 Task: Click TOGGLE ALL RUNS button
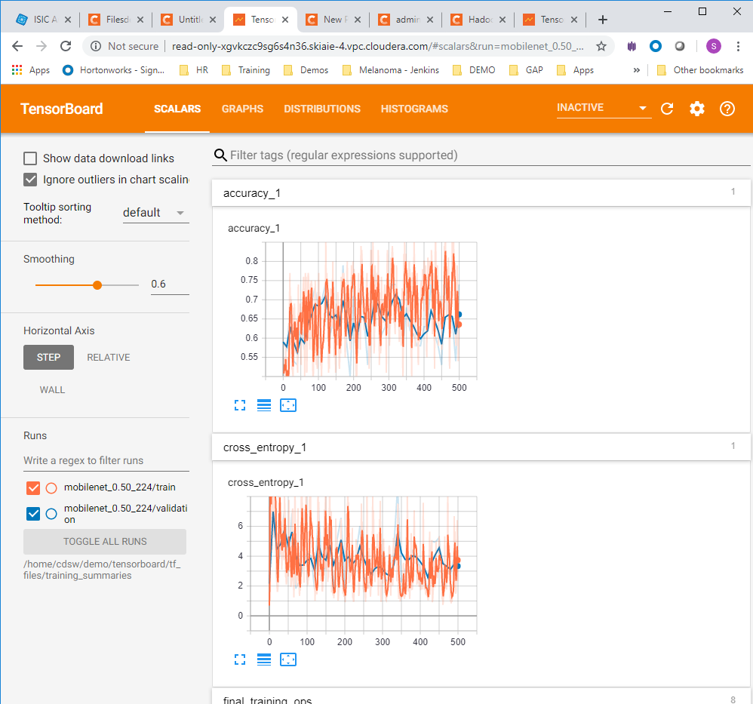tap(105, 542)
